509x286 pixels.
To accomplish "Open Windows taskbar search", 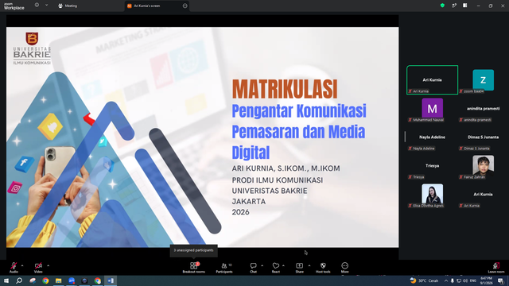I will [19, 280].
